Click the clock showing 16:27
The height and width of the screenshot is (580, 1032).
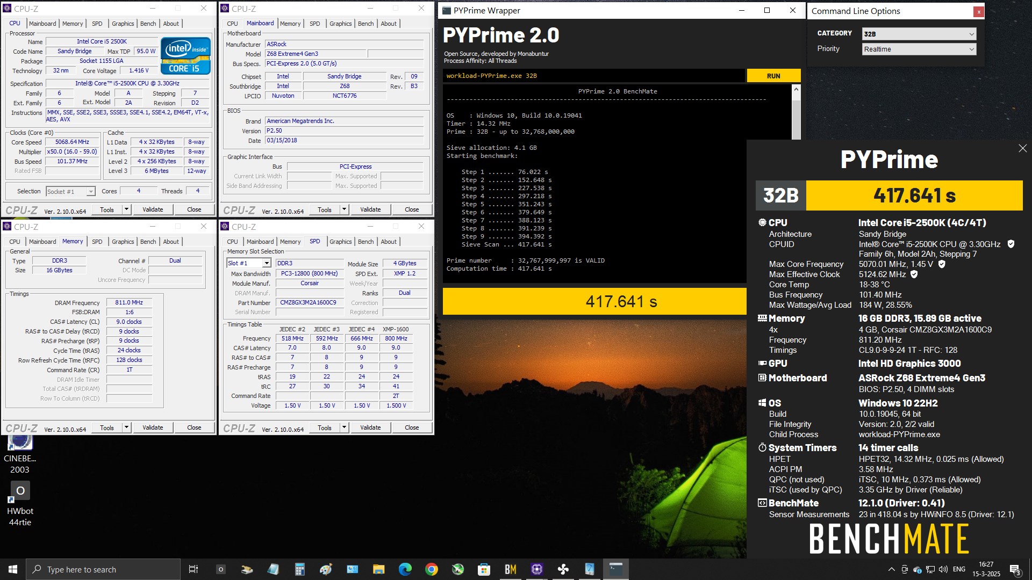click(986, 569)
